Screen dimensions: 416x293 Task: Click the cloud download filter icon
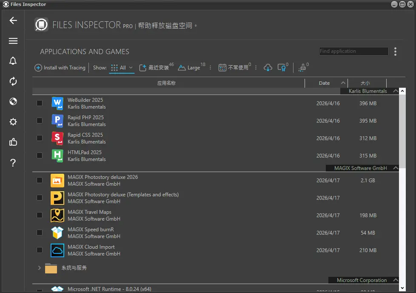[x=268, y=68]
